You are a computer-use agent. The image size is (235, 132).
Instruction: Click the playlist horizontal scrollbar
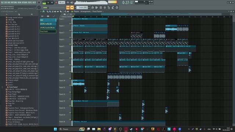(161, 14)
